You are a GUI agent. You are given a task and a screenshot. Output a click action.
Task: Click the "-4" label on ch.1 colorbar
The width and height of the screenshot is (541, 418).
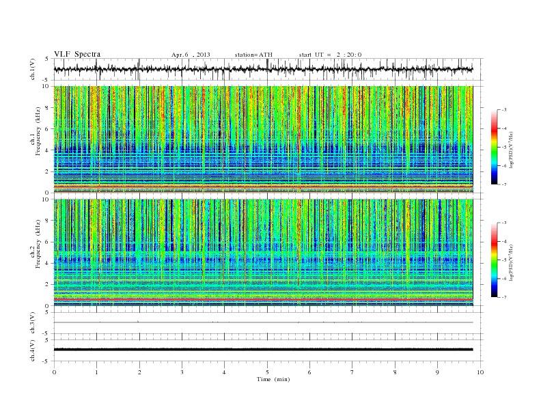tap(504, 128)
